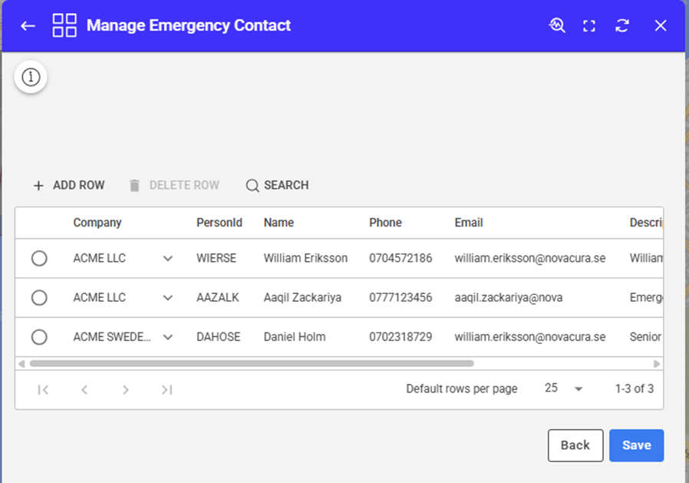Click the Aaqil Zackariya email field
Viewport: 689px width, 483px height.
[508, 298]
